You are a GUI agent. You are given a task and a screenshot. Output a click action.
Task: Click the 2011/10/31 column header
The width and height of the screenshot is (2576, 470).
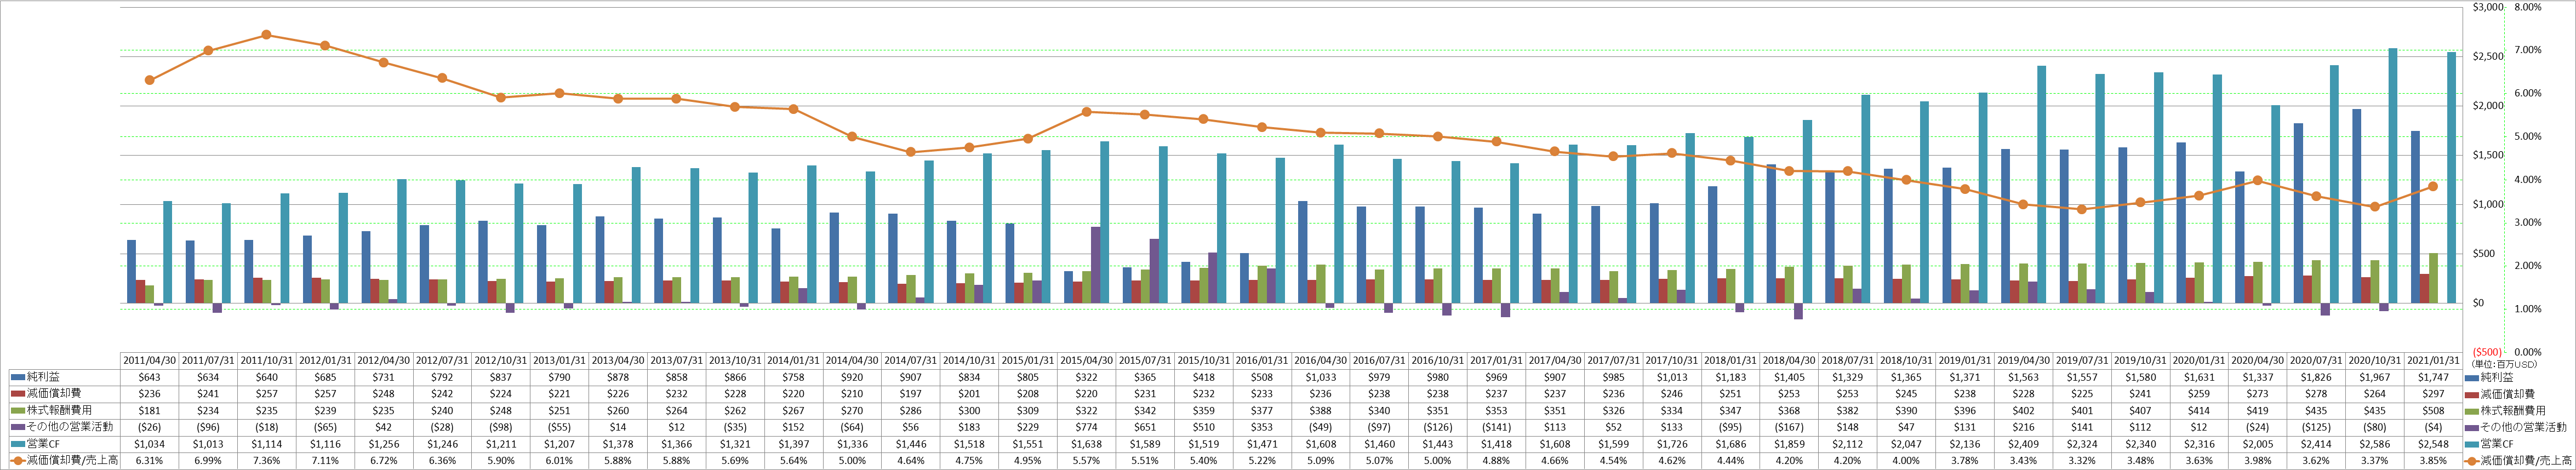pyautogui.click(x=266, y=360)
